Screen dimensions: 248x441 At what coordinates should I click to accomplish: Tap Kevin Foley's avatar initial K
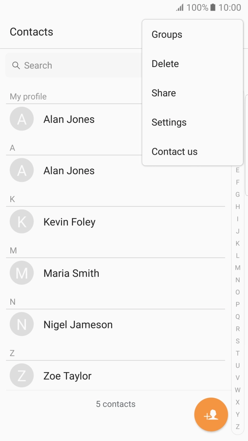(21, 221)
